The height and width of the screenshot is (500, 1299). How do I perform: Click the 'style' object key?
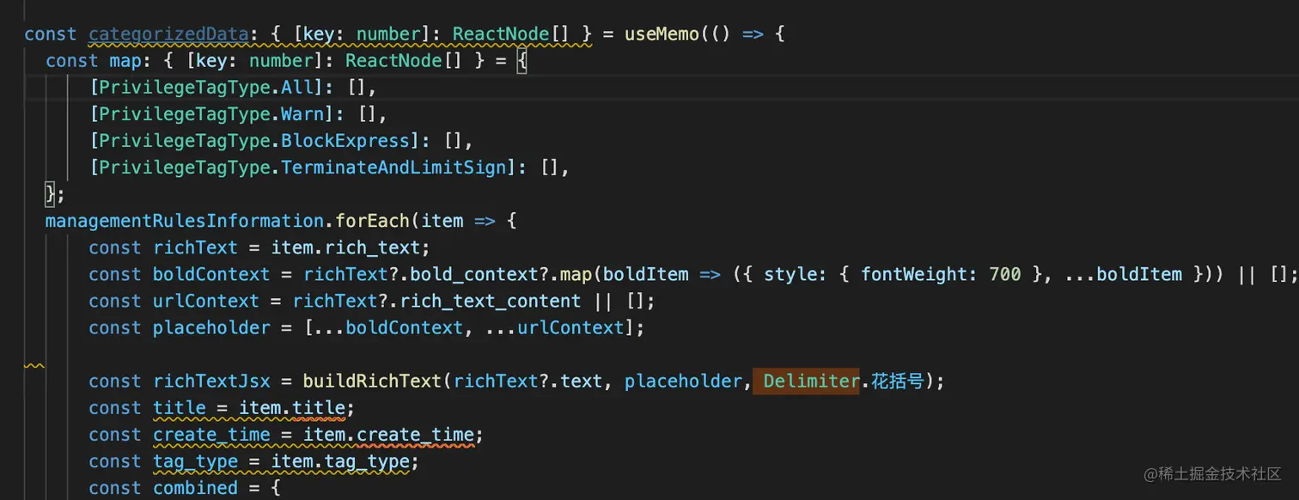click(790, 274)
